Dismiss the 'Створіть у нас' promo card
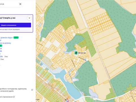The image size is (136, 102). (29, 18)
